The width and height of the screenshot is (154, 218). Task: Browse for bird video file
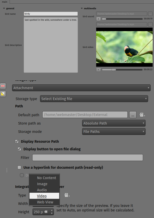(x=150, y=24)
